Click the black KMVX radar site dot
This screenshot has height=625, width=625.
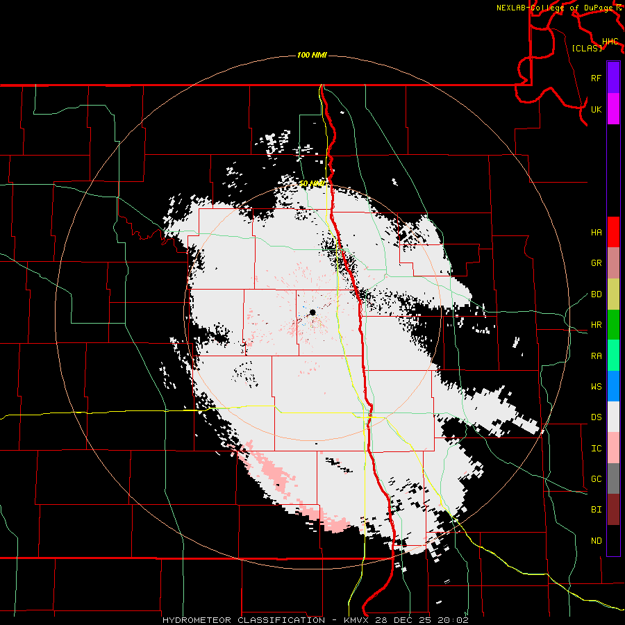[x=312, y=312]
